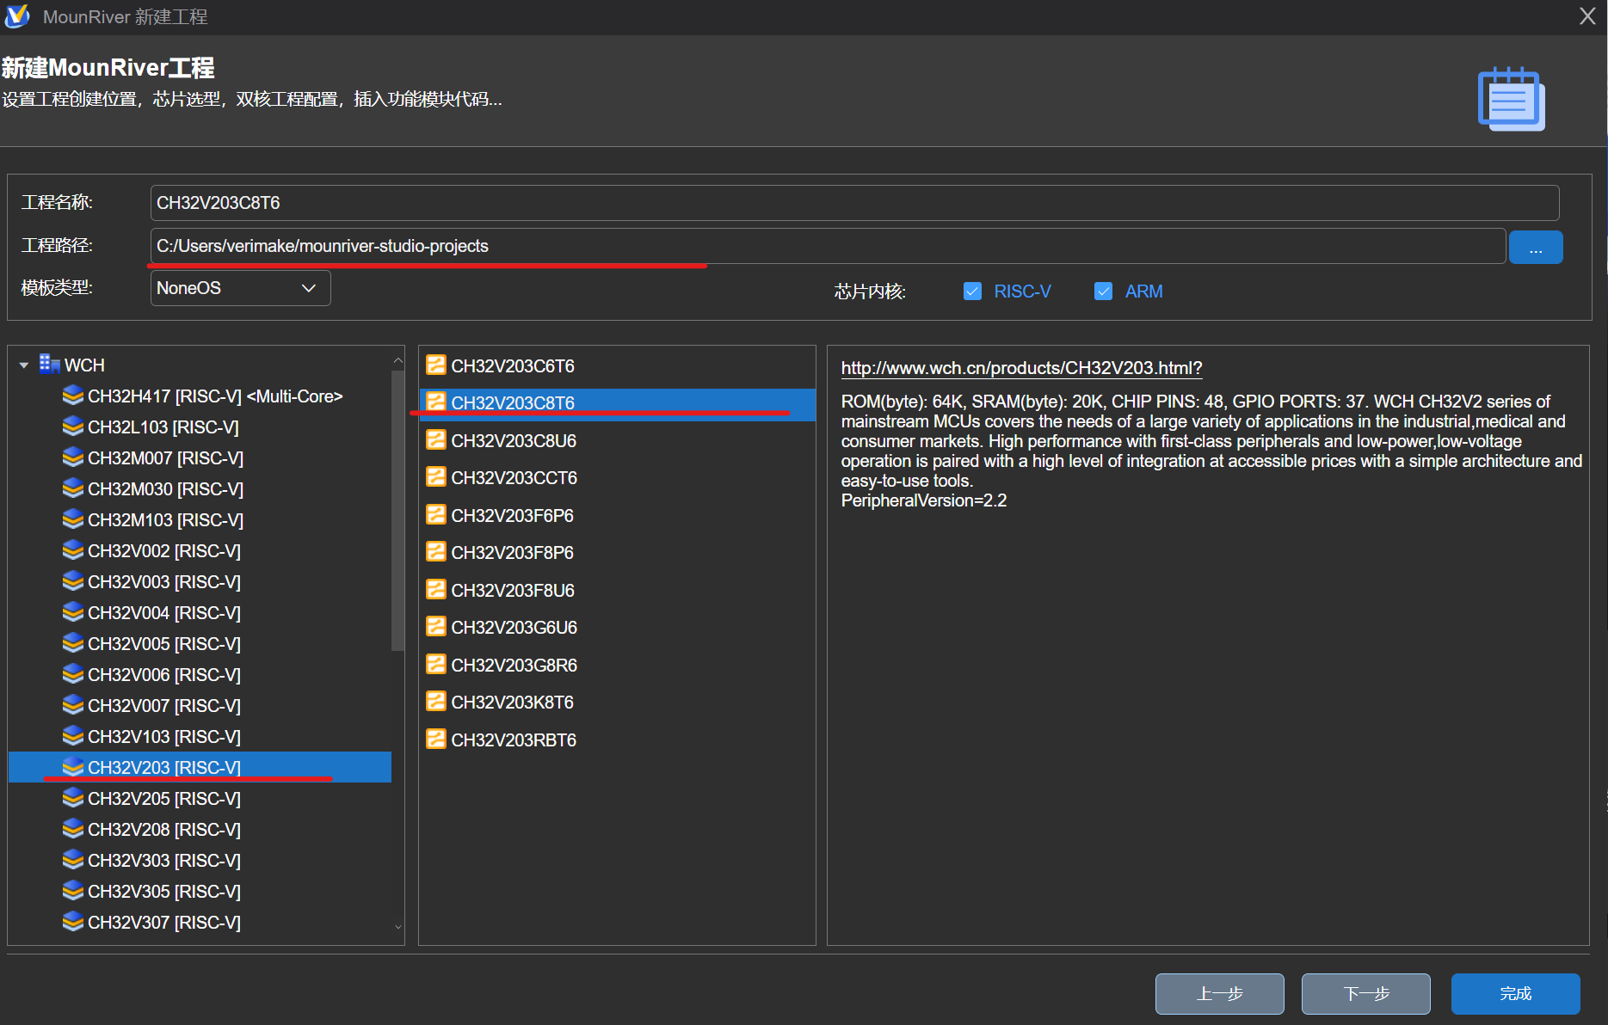Click the CH32H417 Multi-Core chip series icon
The width and height of the screenshot is (1608, 1025).
73,396
